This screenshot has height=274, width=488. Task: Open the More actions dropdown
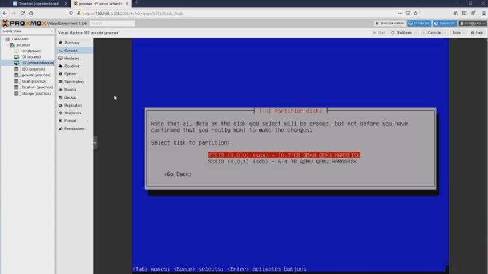458,32
